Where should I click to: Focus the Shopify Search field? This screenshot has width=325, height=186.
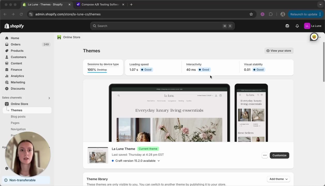162,26
